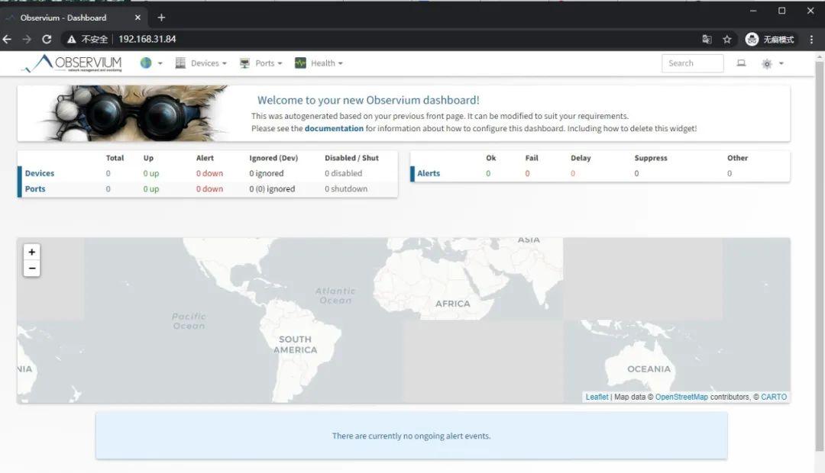Open the Chrome three-dot menu
The height and width of the screenshot is (473, 825).
click(811, 38)
